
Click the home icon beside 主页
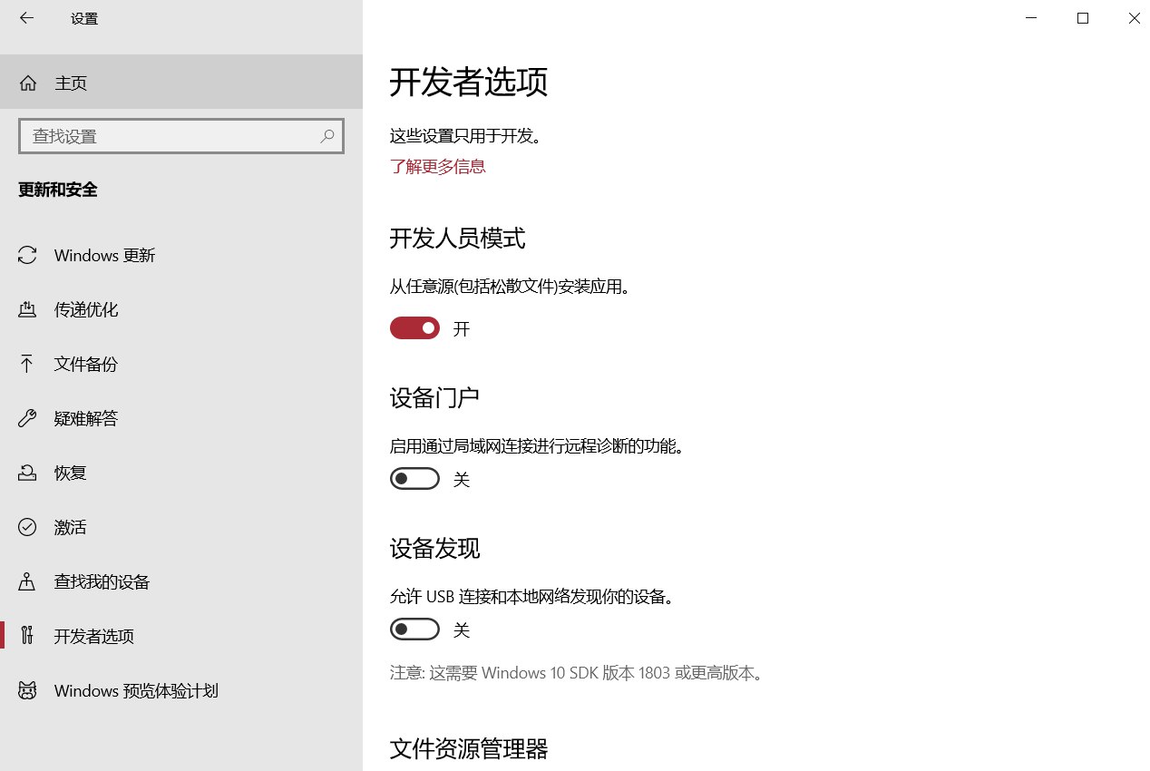28,83
